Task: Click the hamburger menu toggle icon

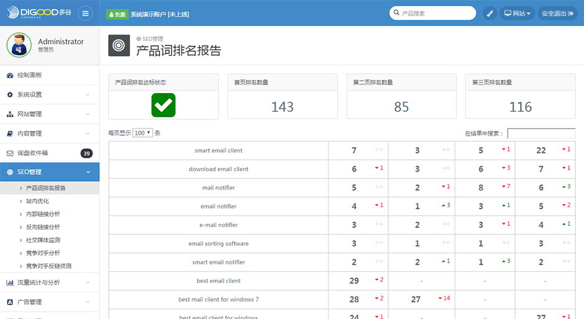Action: click(x=85, y=13)
